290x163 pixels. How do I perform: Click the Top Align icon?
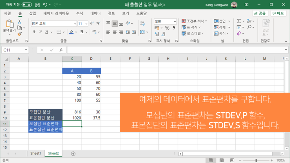coord(108,23)
